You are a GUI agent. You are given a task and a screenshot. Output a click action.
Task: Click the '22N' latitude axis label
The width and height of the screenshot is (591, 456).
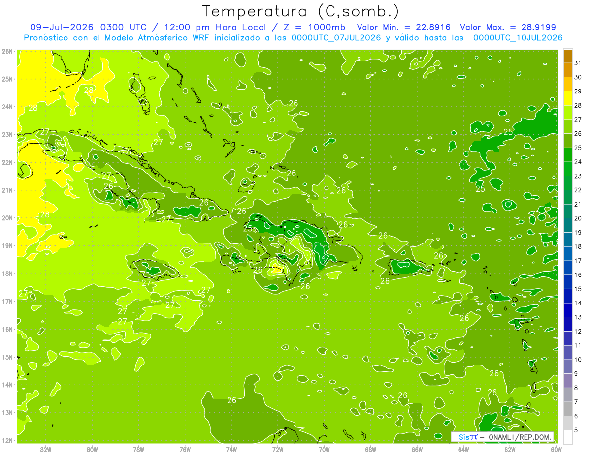click(x=7, y=162)
